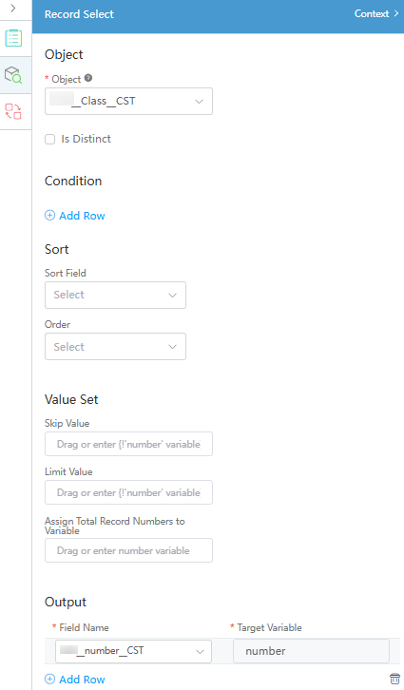Focus the Limit Value input field
The height and width of the screenshot is (690, 404).
[128, 492]
